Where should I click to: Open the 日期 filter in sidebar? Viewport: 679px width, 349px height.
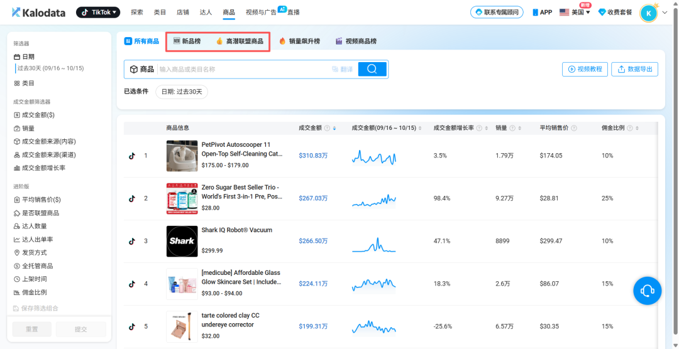click(x=25, y=56)
